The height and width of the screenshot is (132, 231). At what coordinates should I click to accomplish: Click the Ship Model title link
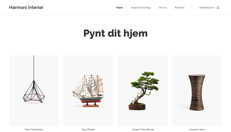coord(88,129)
